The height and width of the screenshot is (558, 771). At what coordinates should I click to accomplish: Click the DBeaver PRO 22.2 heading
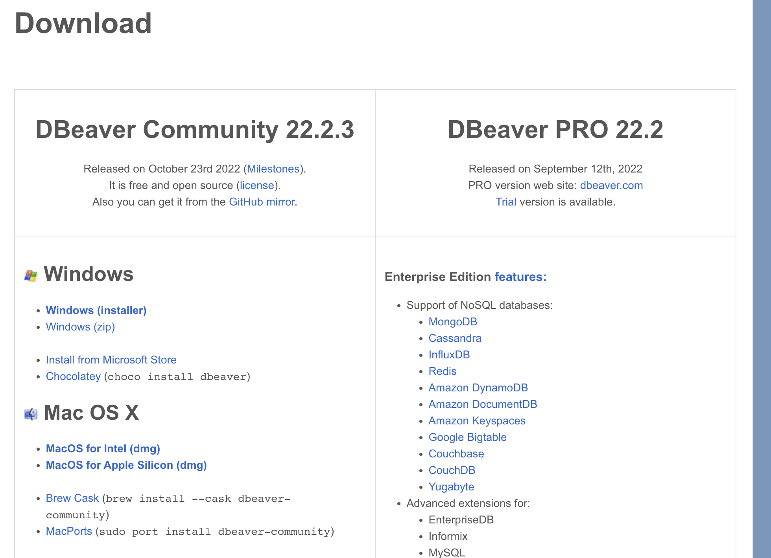(x=555, y=130)
